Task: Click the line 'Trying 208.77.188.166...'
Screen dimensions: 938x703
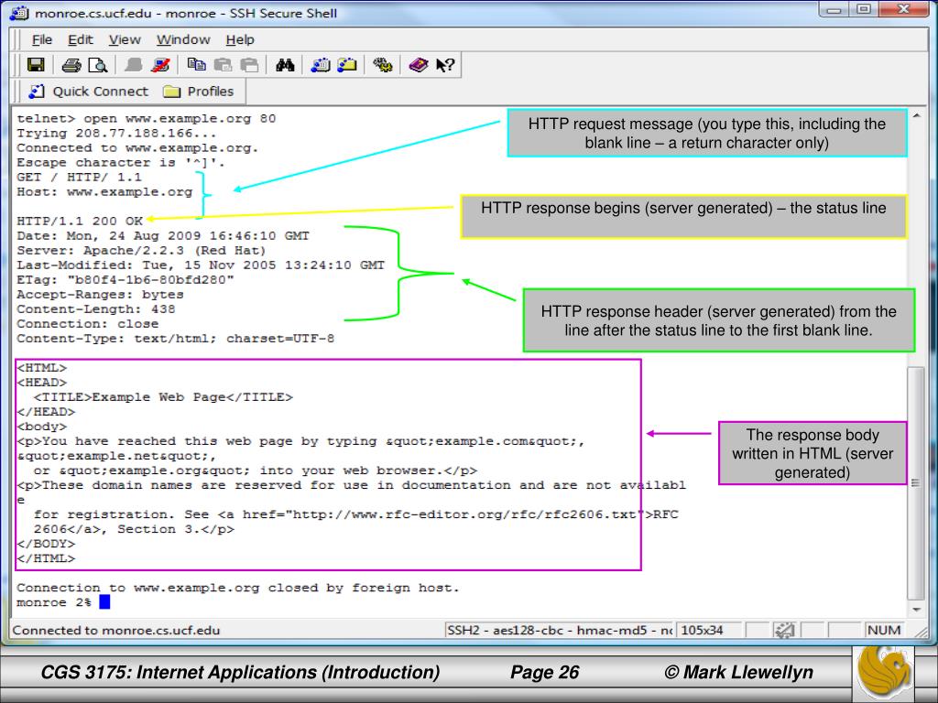Action: 116,134
